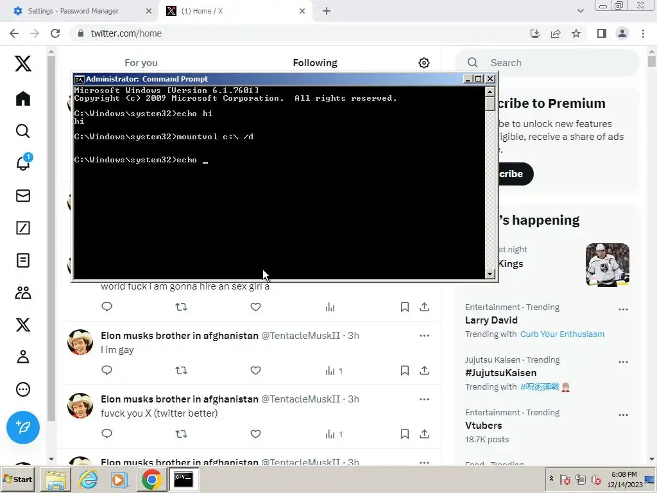Reply to the 'I im gay' post

[107, 370]
